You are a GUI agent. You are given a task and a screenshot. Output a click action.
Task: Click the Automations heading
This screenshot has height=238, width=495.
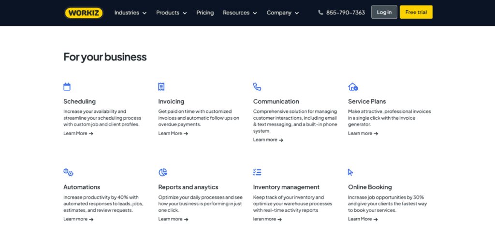click(82, 187)
